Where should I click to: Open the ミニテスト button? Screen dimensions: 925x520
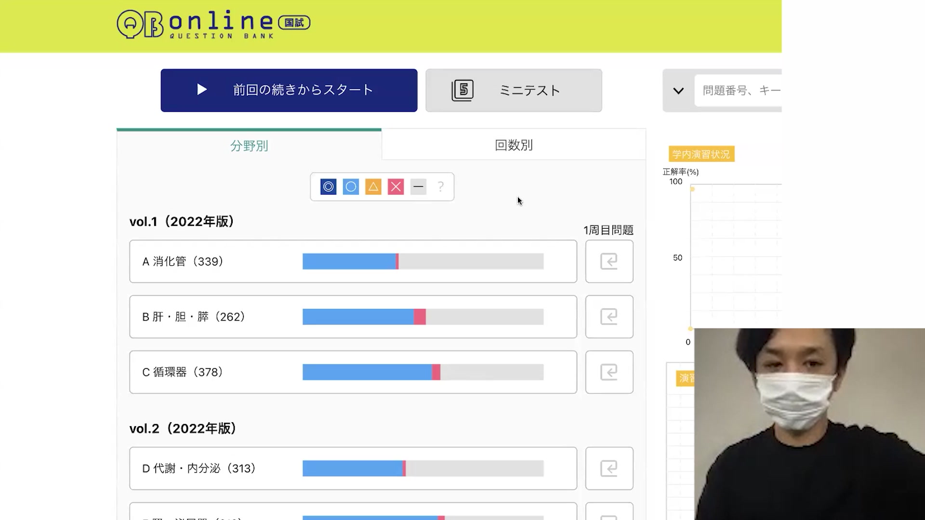coord(514,91)
